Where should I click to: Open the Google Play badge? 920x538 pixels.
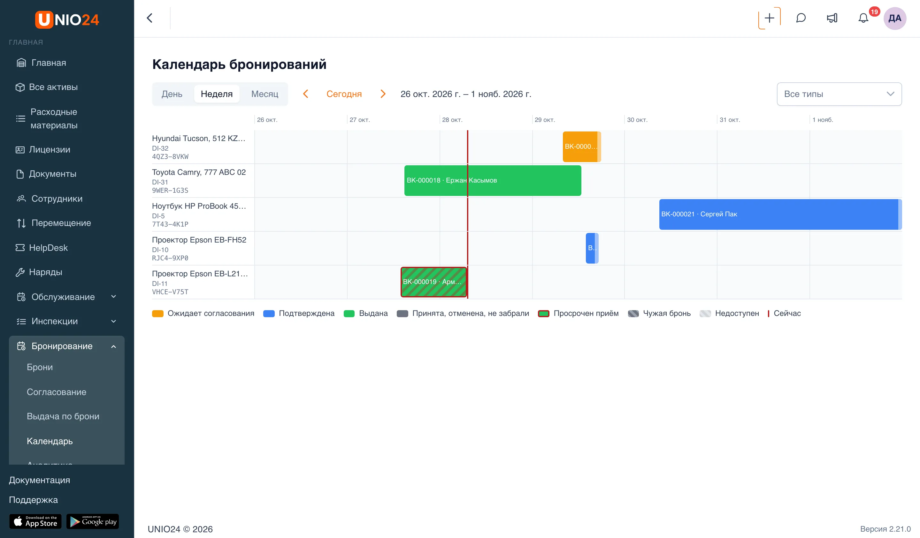[x=93, y=521]
